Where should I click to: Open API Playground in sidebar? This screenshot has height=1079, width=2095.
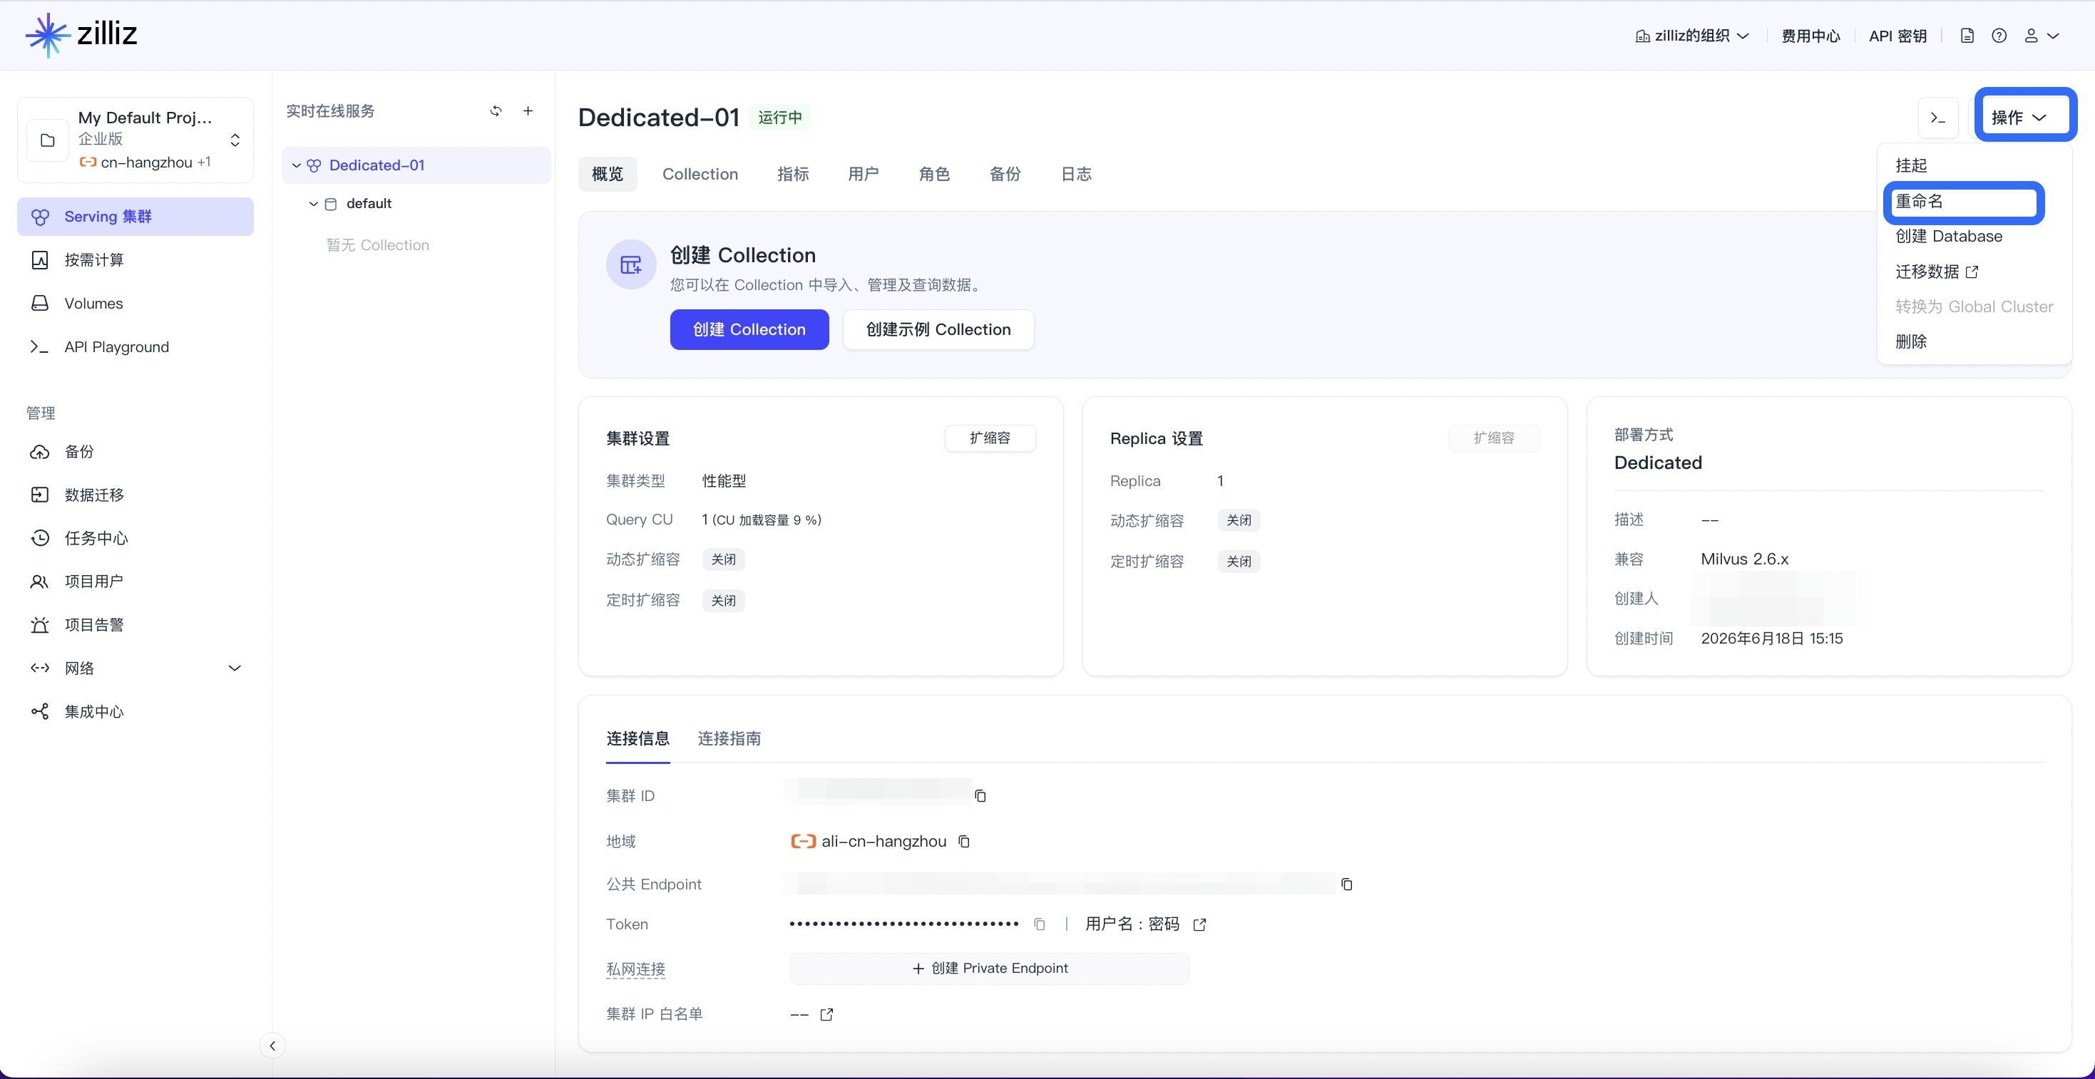(x=135, y=346)
